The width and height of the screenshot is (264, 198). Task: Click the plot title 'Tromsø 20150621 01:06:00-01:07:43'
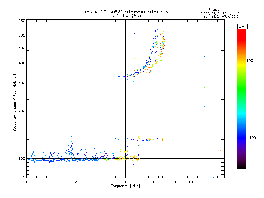click(125, 12)
